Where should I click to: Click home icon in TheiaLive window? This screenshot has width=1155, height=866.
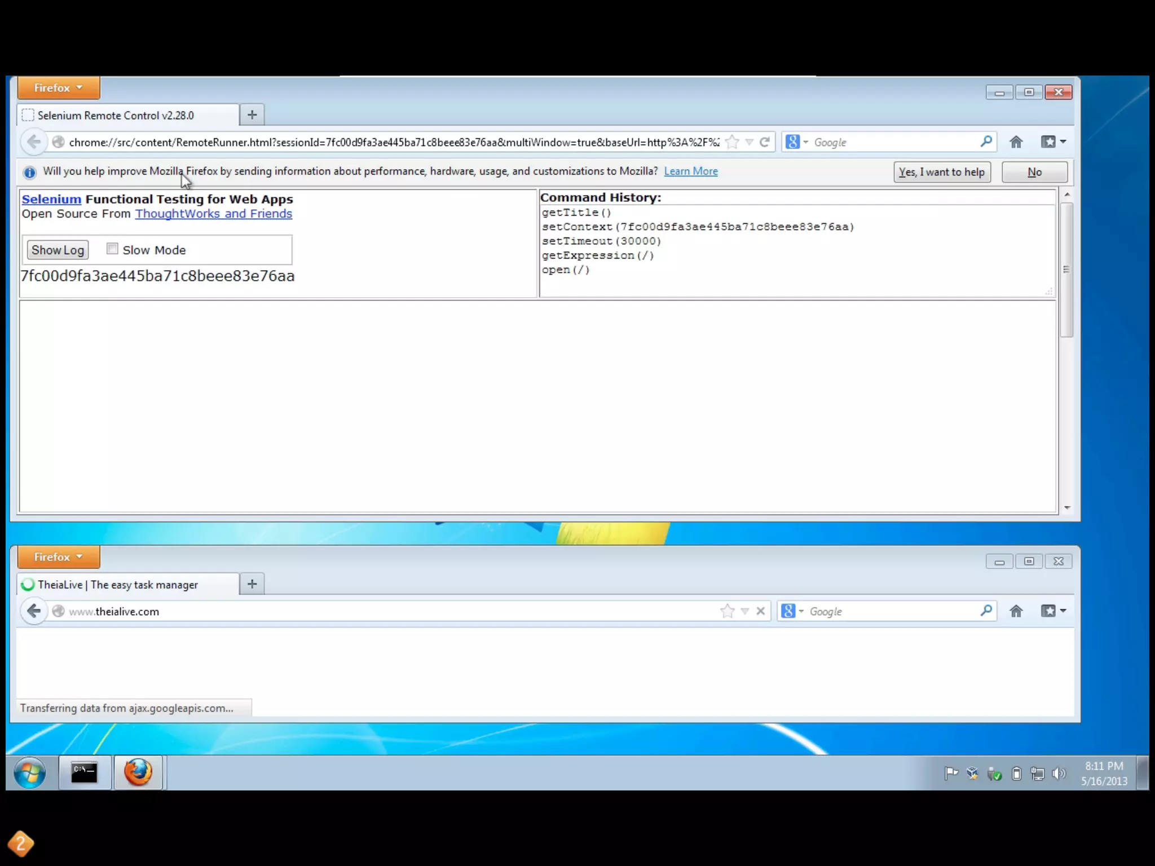1016,611
